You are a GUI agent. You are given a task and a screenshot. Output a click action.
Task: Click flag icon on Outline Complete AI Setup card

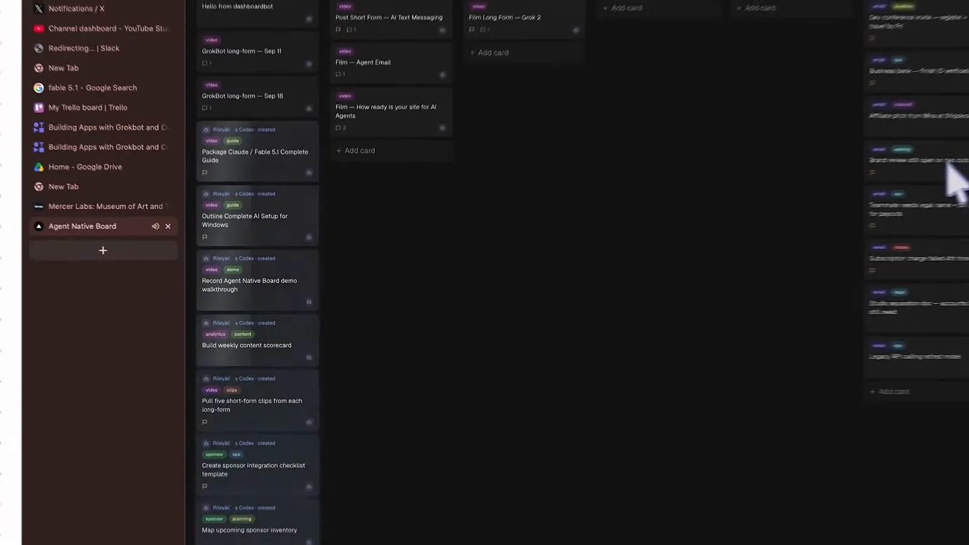point(205,237)
